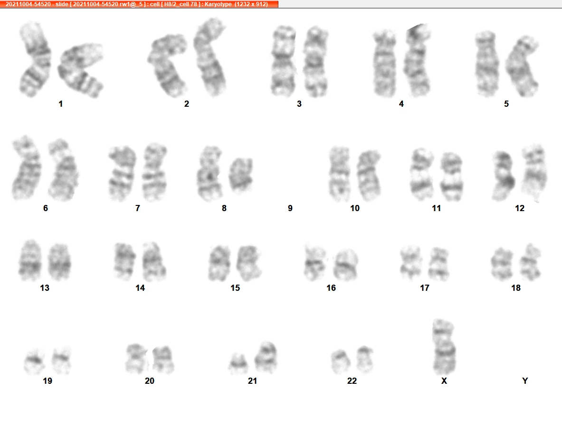Viewport: 562px width, 426px height.
Task: Click the empty Y chromosome label
Action: click(x=525, y=380)
